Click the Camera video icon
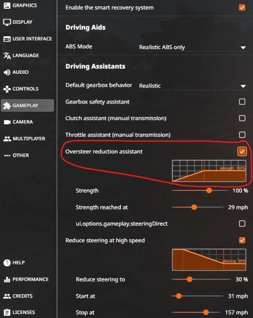Image resolution: width=253 pixels, height=318 pixels. tap(7, 122)
